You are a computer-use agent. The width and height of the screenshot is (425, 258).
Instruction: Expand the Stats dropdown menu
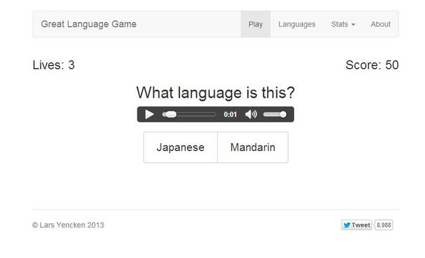pyautogui.click(x=343, y=24)
